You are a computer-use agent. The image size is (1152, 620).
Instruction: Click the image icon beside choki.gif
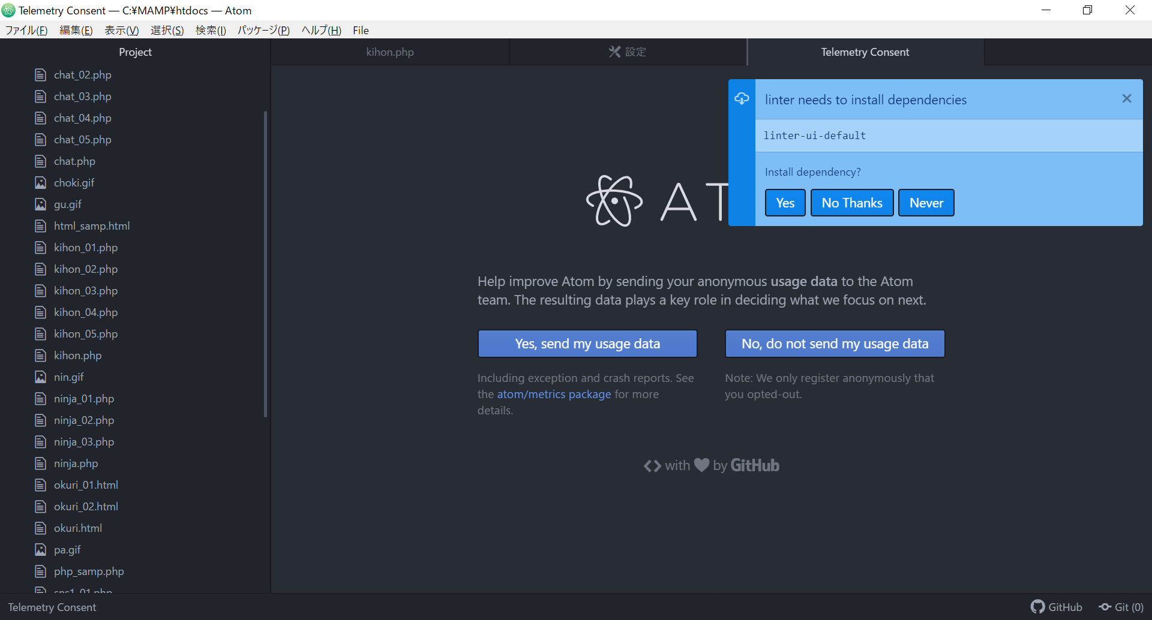[x=40, y=183]
